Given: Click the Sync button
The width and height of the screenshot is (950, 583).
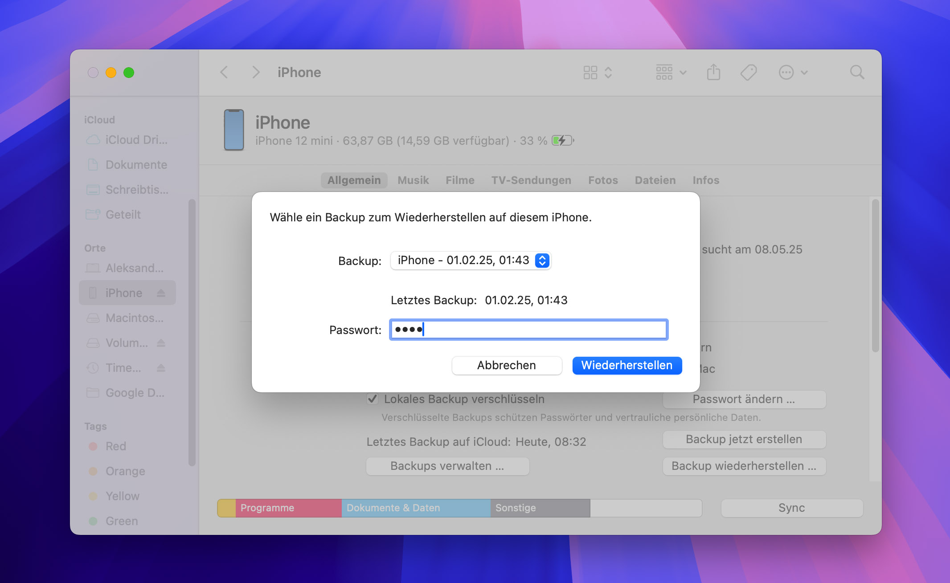Looking at the screenshot, I should 792,508.
